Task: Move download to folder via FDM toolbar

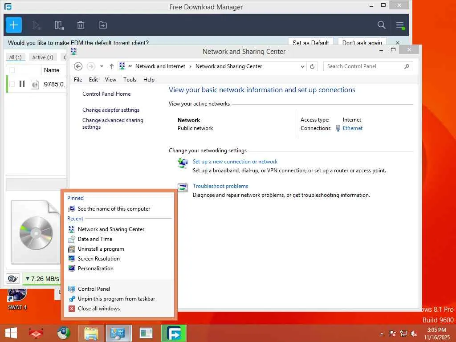Action: (103, 25)
